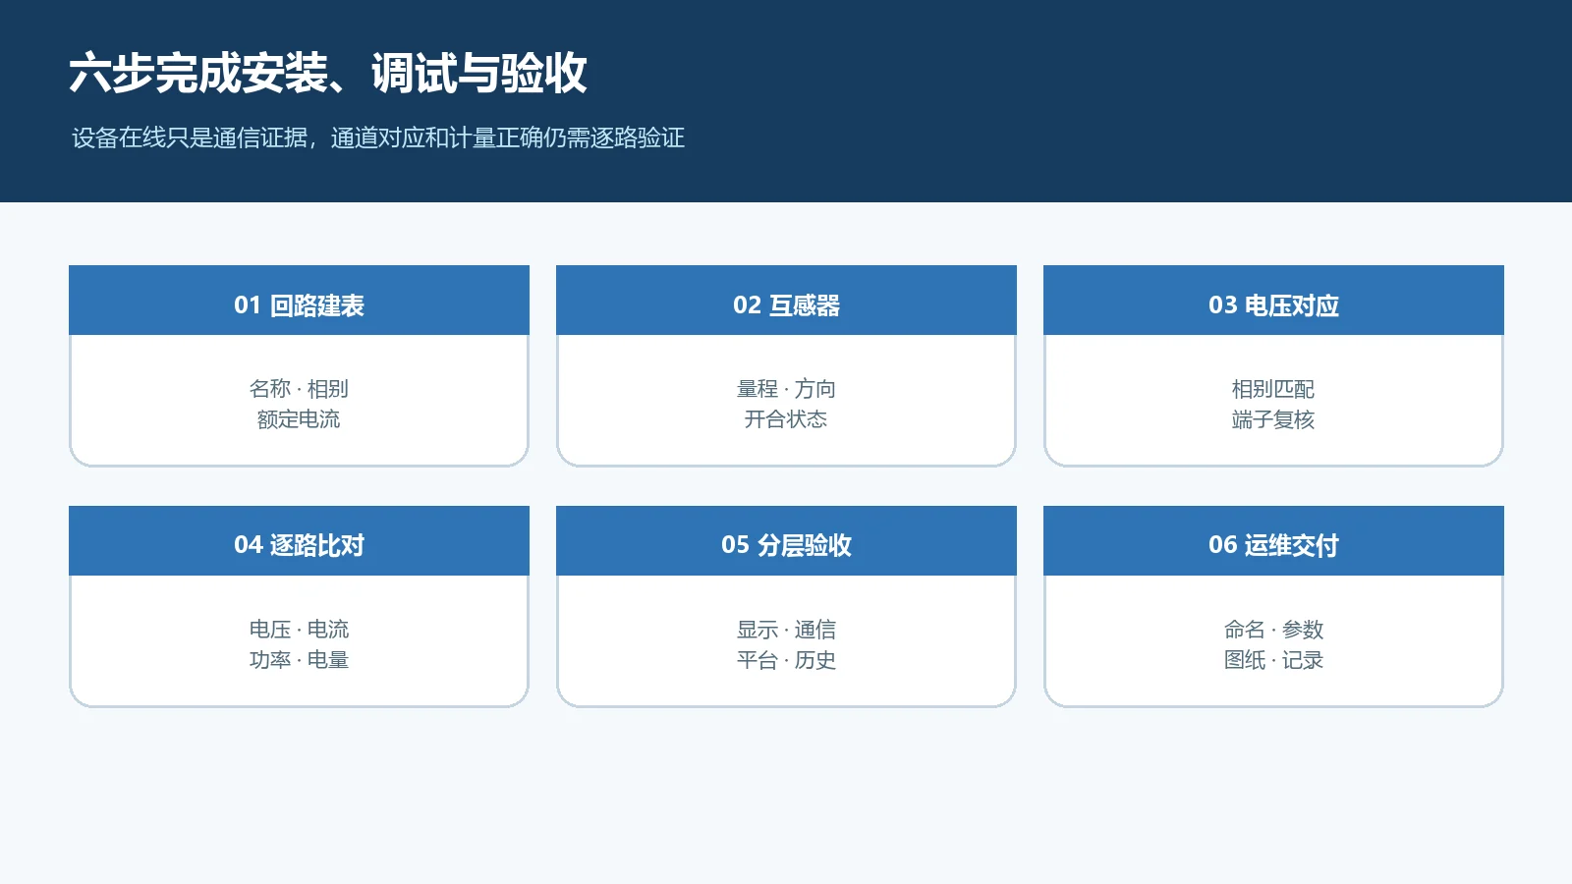The width and height of the screenshot is (1572, 884).
Task: Select the text 显示 · 通信
Action: (x=786, y=630)
